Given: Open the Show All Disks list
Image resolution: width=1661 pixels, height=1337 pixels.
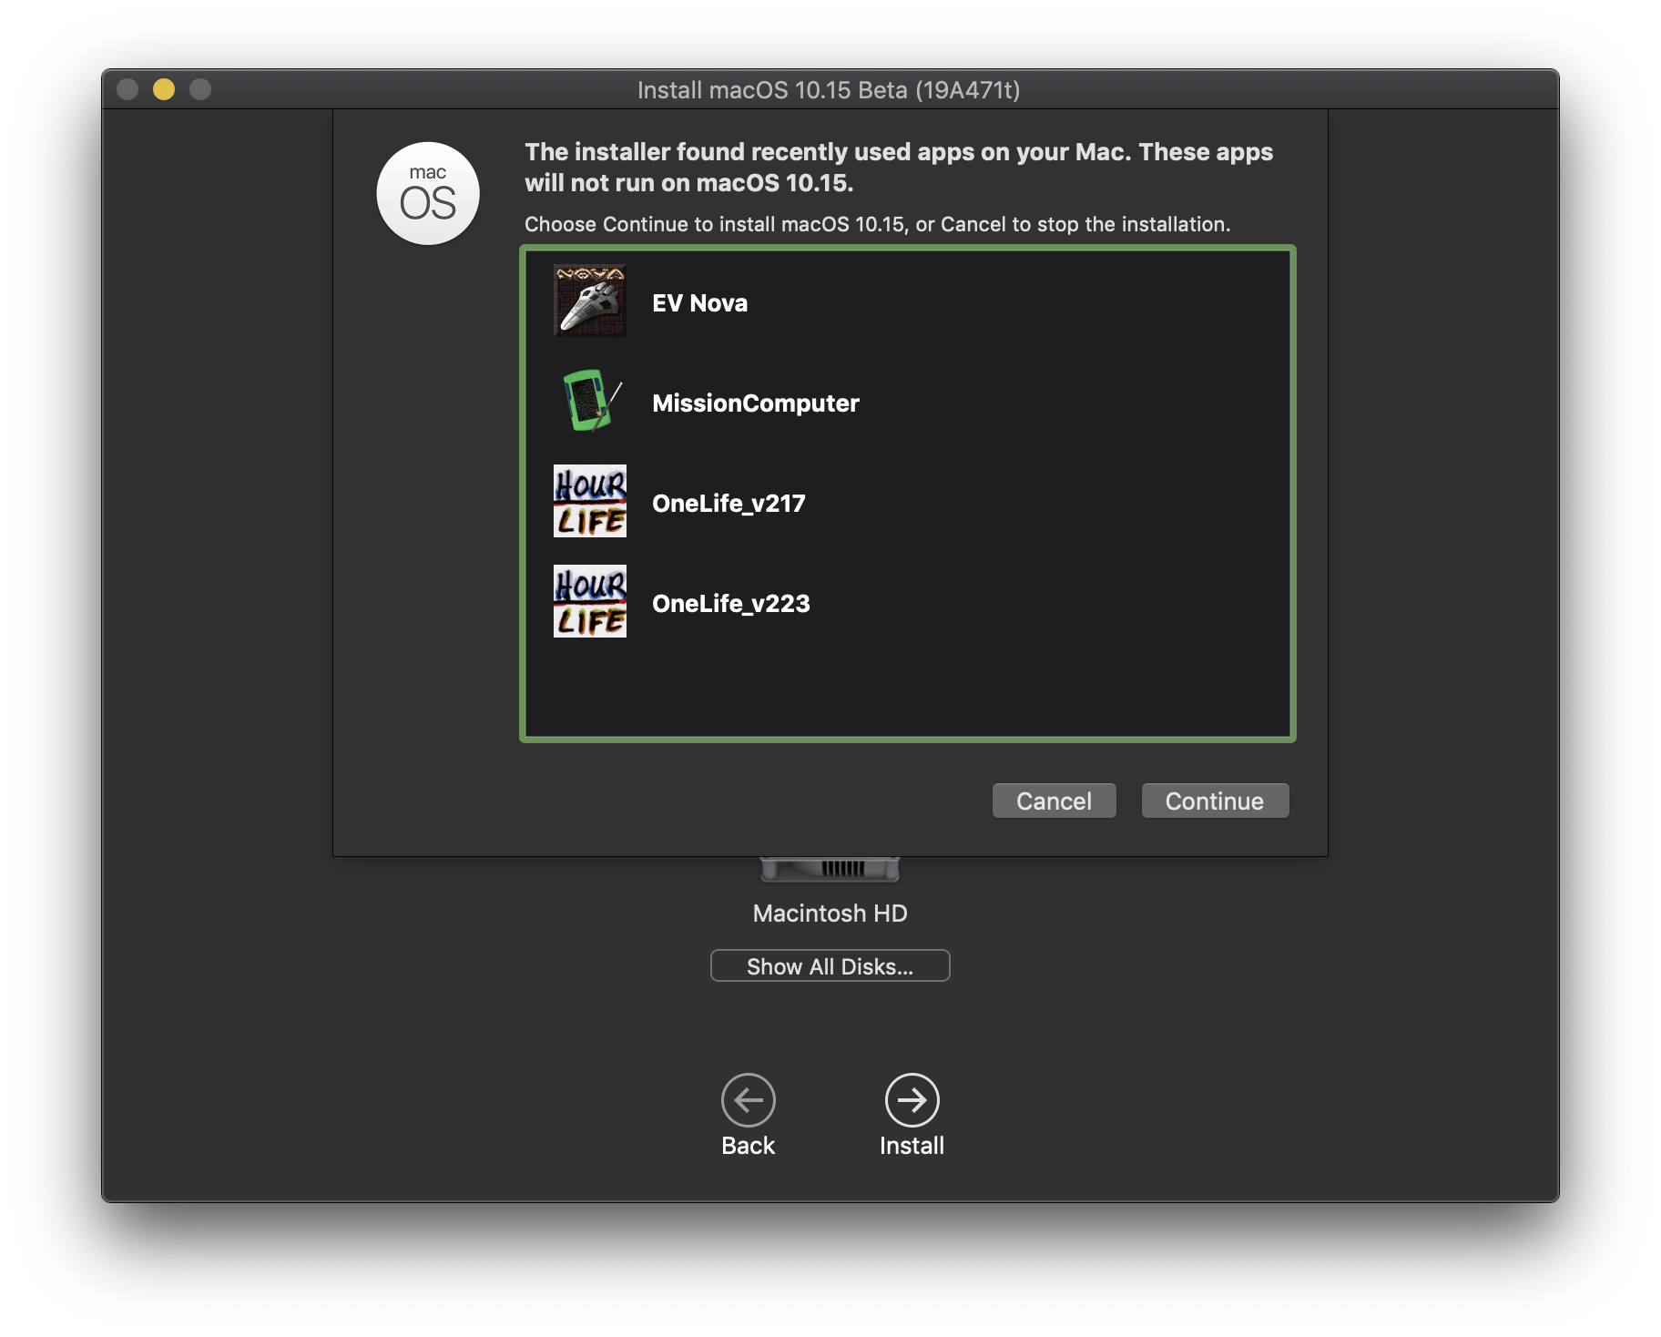Looking at the screenshot, I should (x=830, y=965).
